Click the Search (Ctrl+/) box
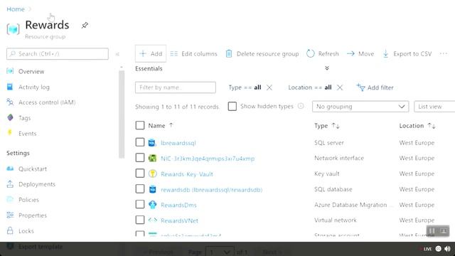455x256 pixels. click(58, 54)
